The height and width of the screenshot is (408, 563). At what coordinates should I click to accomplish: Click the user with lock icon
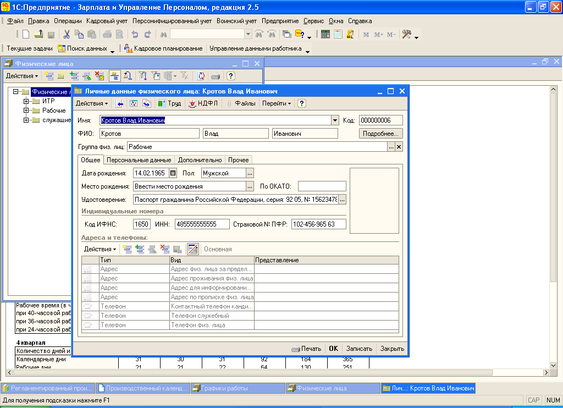350,35
